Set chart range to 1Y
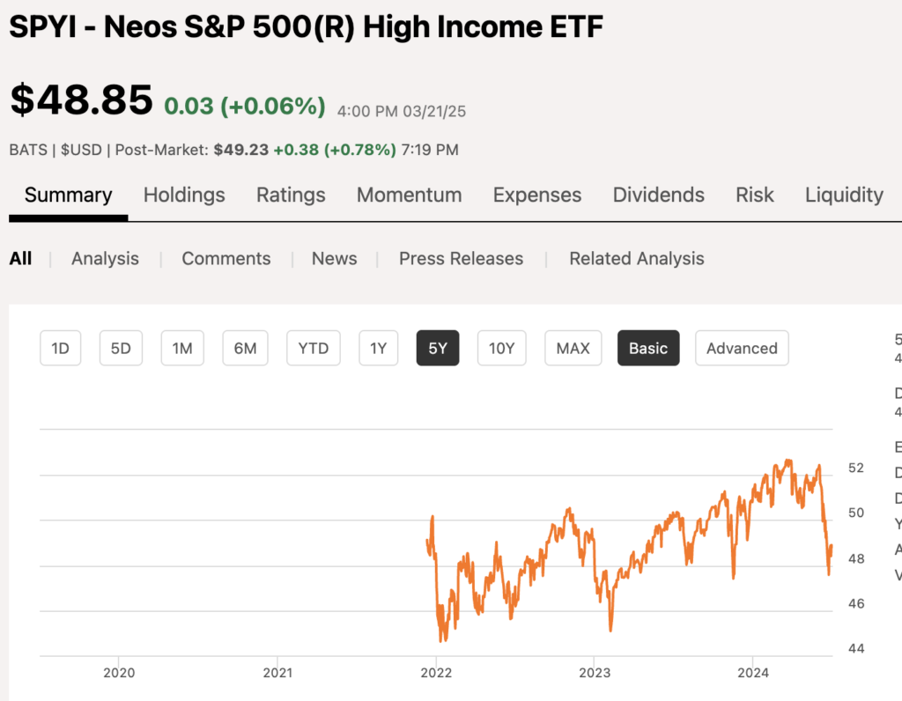This screenshot has width=902, height=701. click(379, 348)
